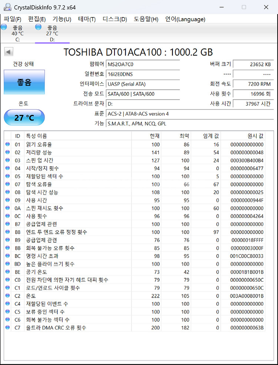Click the 27 °C temperature button

24,117
